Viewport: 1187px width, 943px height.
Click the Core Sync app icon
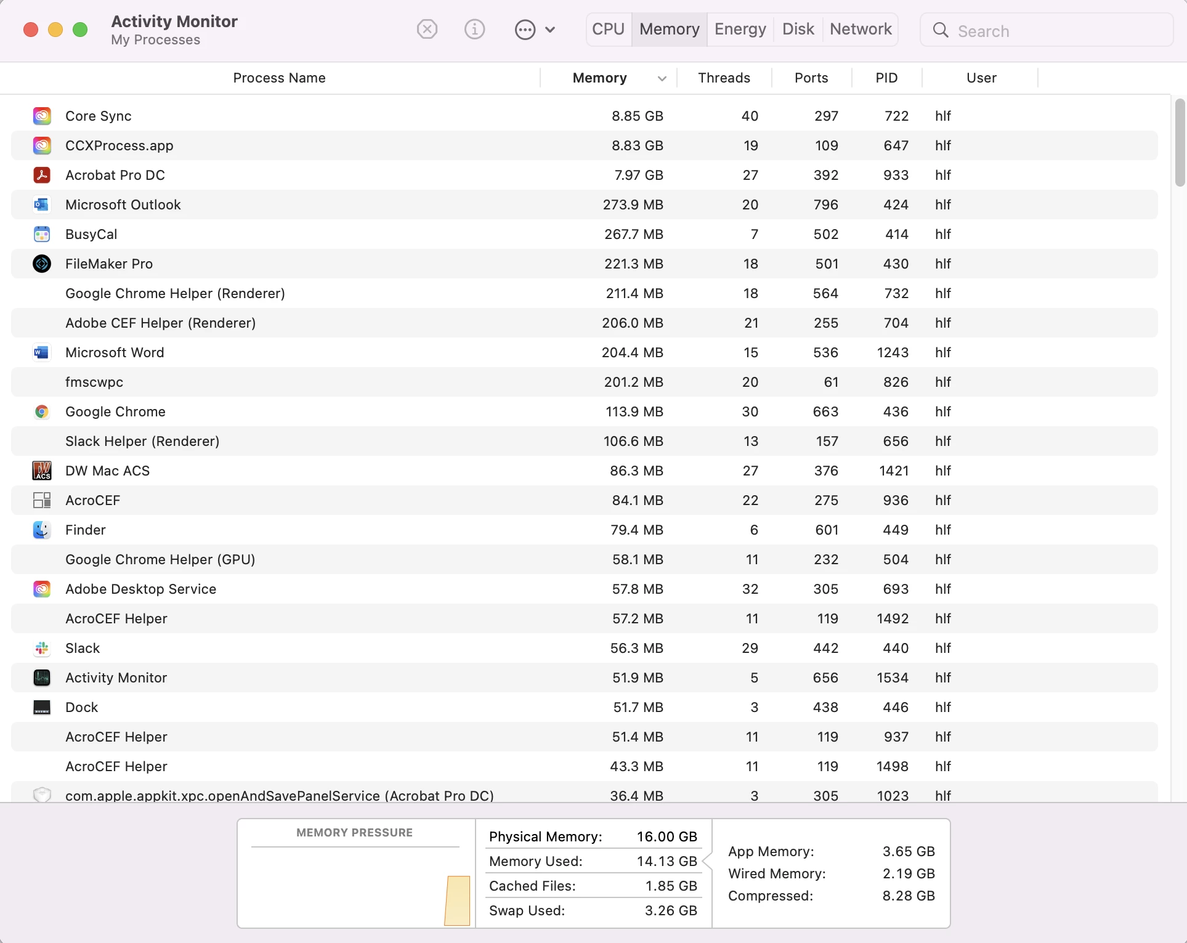tap(42, 116)
